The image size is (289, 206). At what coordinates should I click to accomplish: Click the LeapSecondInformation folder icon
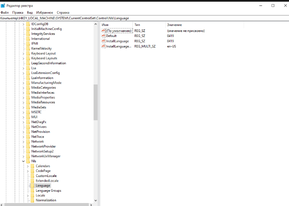point(28,63)
